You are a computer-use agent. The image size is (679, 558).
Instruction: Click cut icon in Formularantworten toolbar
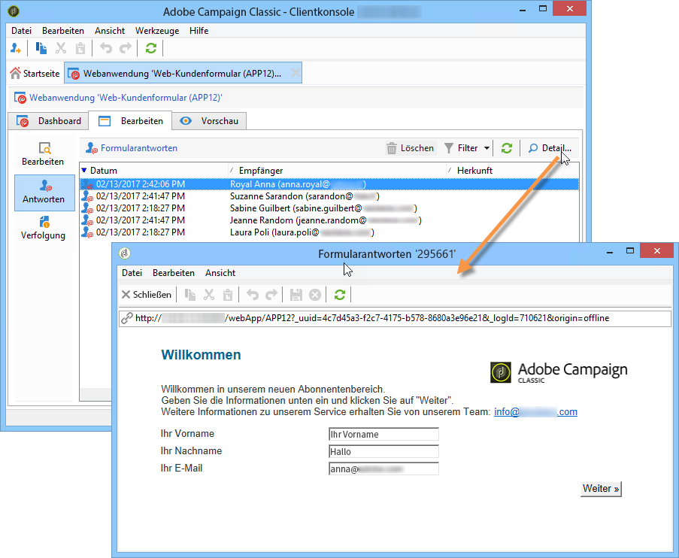pos(209,295)
